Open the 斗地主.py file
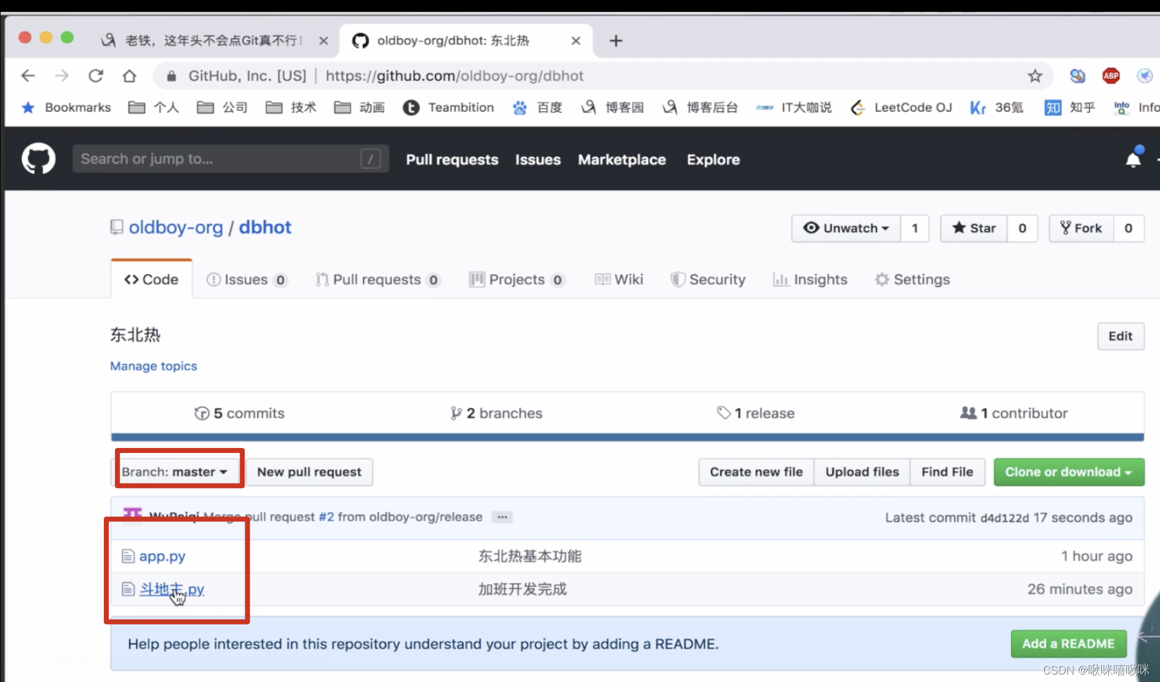Viewport: 1160px width, 682px height. pyautogui.click(x=171, y=589)
